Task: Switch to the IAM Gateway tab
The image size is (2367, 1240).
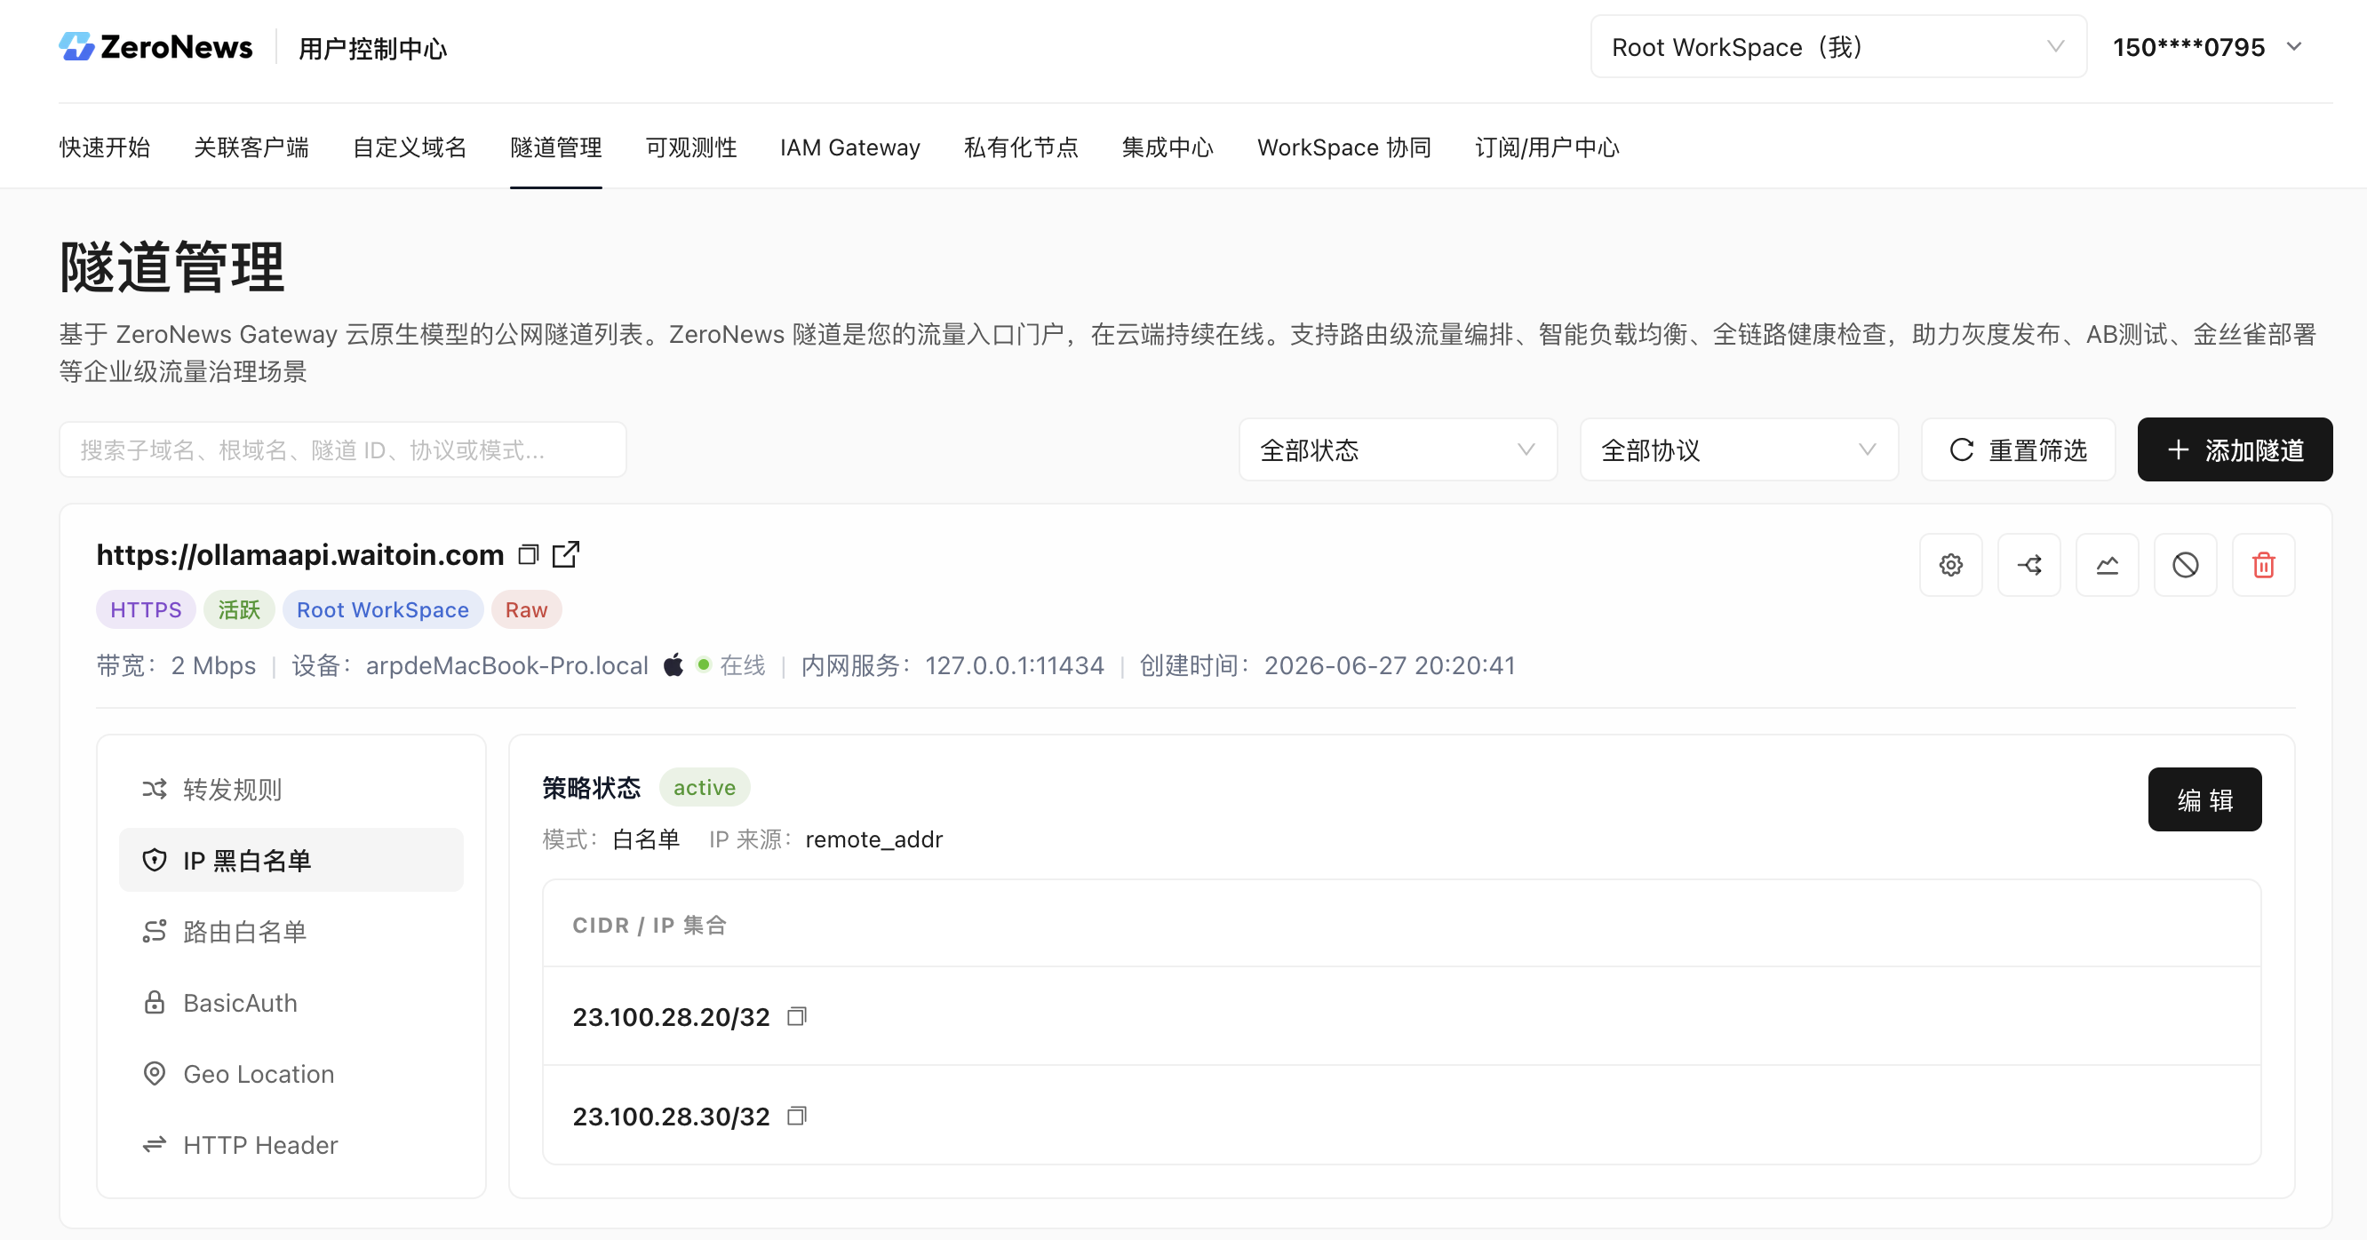Action: [x=850, y=147]
